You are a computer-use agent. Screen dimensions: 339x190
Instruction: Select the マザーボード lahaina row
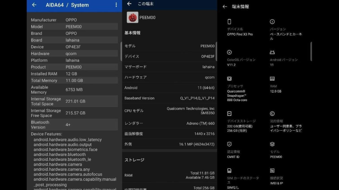tap(169, 67)
